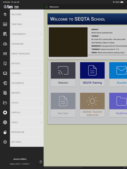Open the eSafety Teacher resources sun tile
The width and height of the screenshot is (127, 169).
coord(92,101)
